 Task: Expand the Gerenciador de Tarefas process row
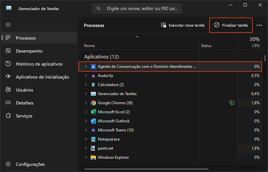point(86,94)
